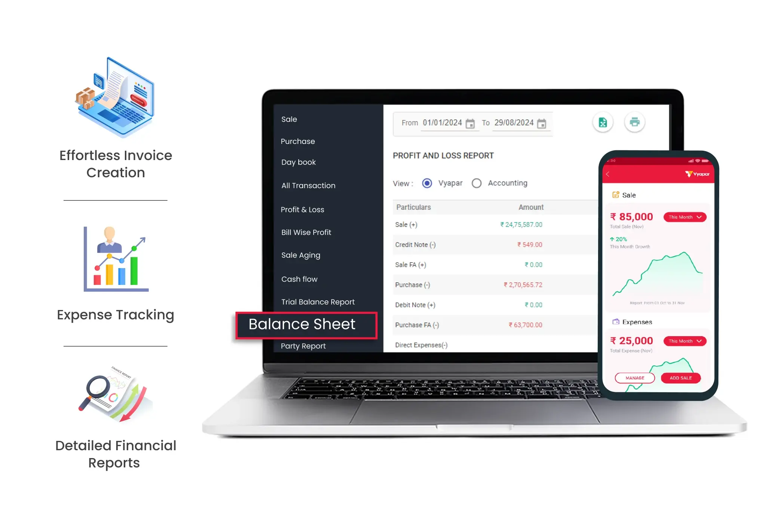Open Cash flow report from sidebar
779x528 pixels.
(x=299, y=279)
